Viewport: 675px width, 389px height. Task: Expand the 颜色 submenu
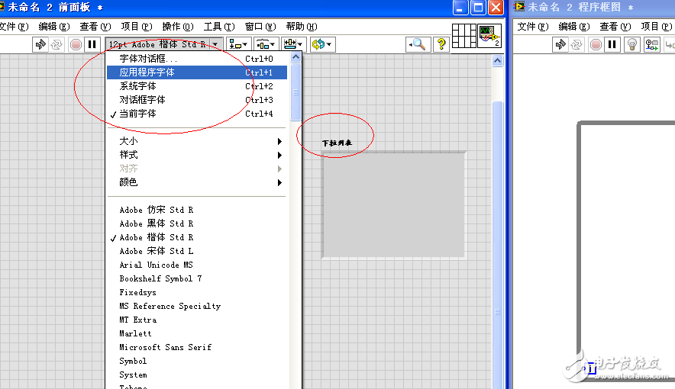point(197,182)
